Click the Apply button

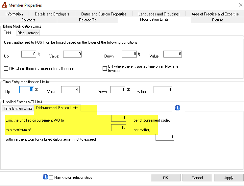click(x=229, y=177)
